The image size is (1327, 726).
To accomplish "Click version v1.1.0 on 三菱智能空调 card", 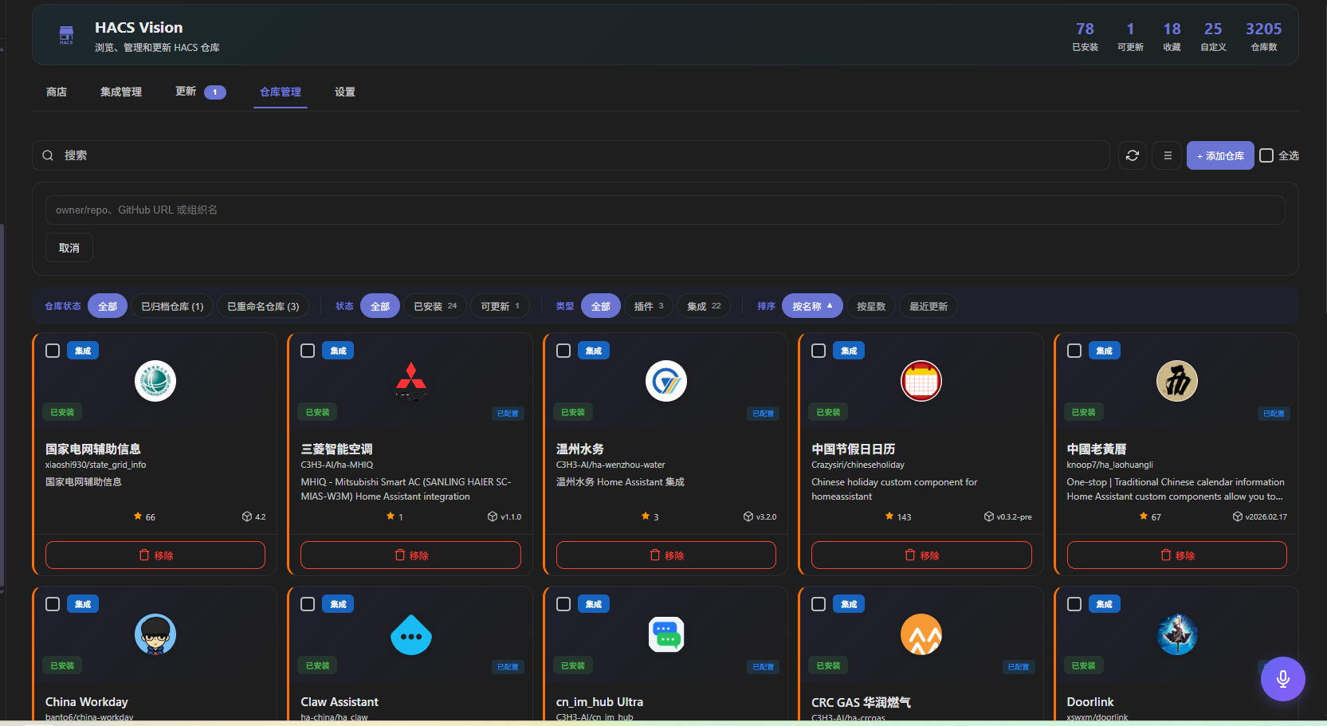I will tap(504, 516).
